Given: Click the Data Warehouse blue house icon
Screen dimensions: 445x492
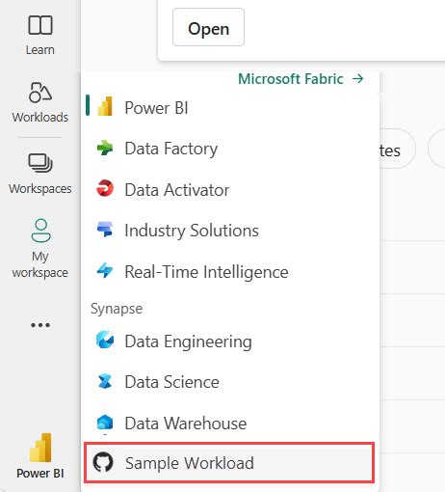Looking at the screenshot, I should point(105,423).
